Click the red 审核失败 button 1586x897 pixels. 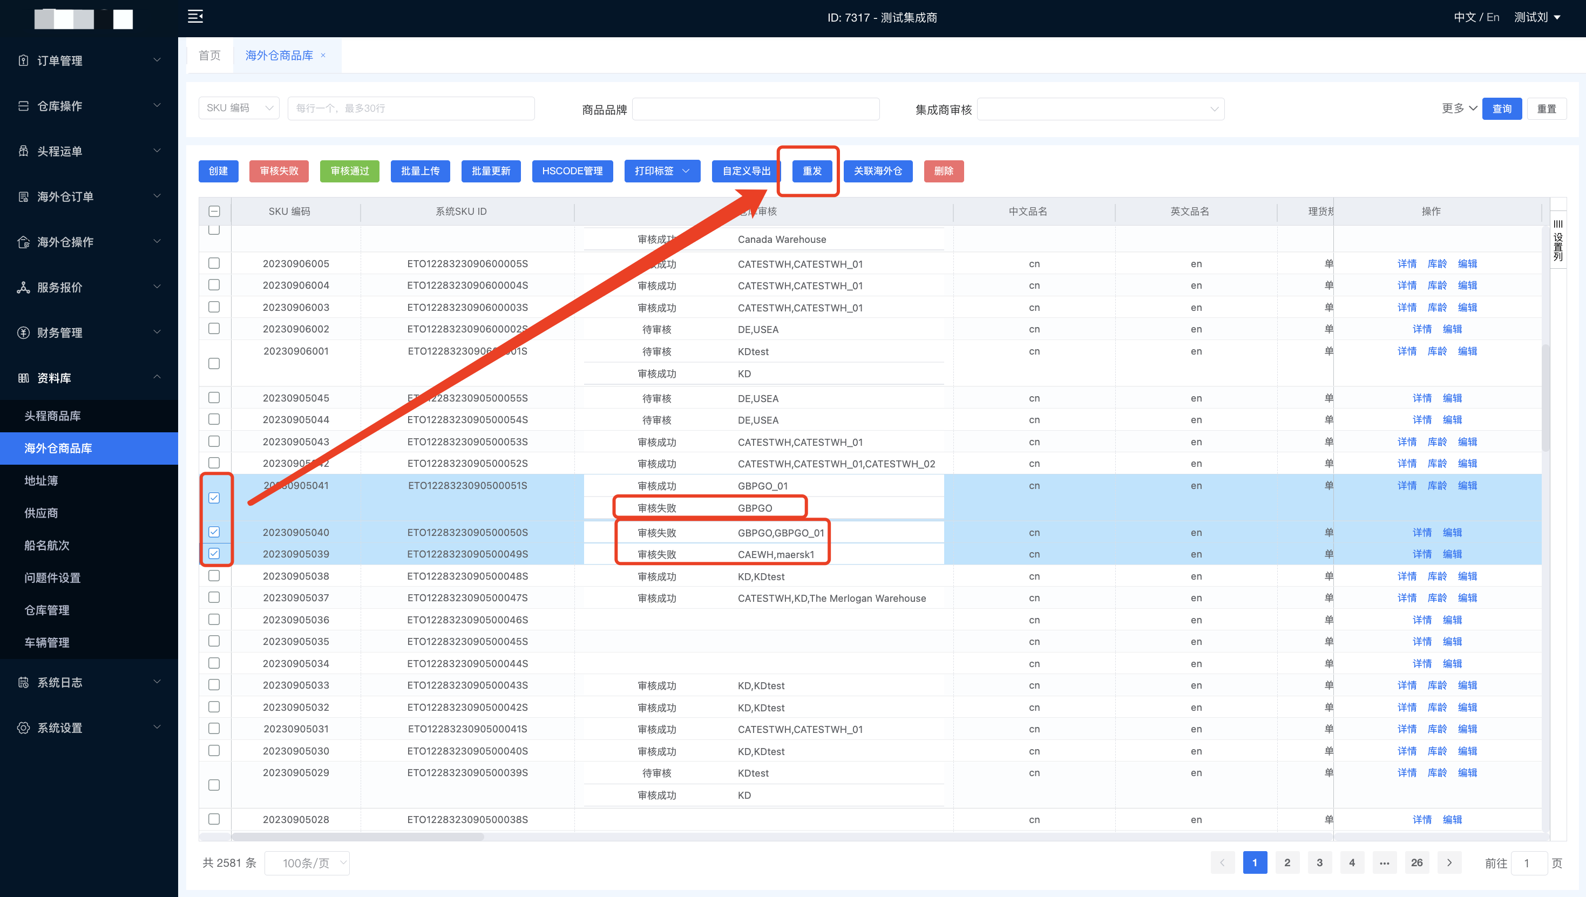(x=279, y=171)
